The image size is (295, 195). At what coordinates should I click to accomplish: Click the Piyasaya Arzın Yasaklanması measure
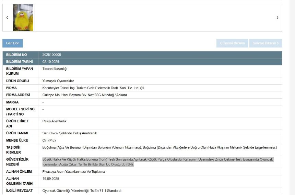tap(73, 172)
